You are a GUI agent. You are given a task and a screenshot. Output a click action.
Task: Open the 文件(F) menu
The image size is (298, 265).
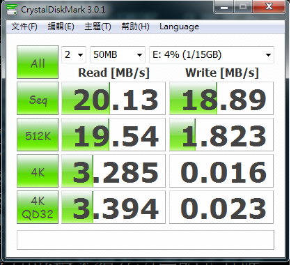(x=24, y=26)
